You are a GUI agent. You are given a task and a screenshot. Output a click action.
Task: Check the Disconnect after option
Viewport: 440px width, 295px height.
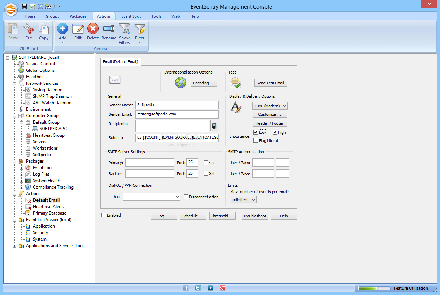point(186,197)
